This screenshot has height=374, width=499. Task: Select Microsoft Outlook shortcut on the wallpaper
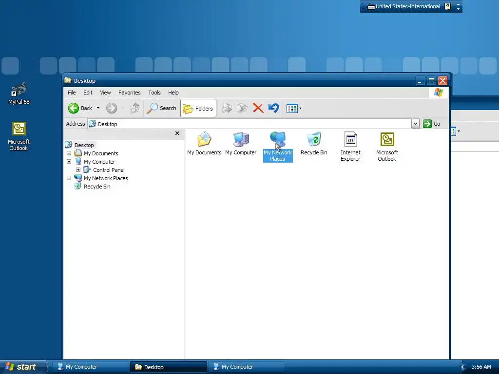pyautogui.click(x=19, y=136)
